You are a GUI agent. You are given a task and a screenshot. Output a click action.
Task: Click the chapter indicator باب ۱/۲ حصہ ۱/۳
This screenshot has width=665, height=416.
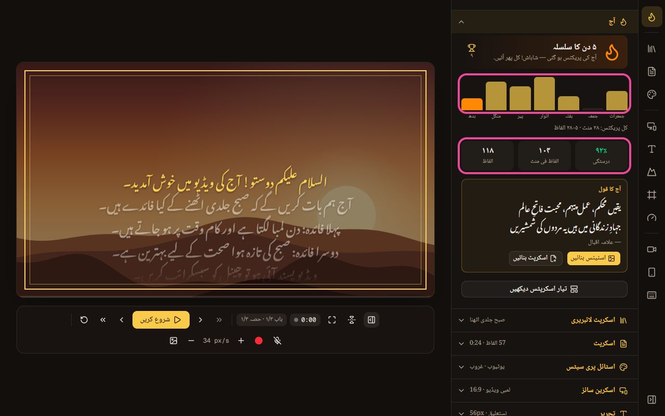(x=261, y=320)
